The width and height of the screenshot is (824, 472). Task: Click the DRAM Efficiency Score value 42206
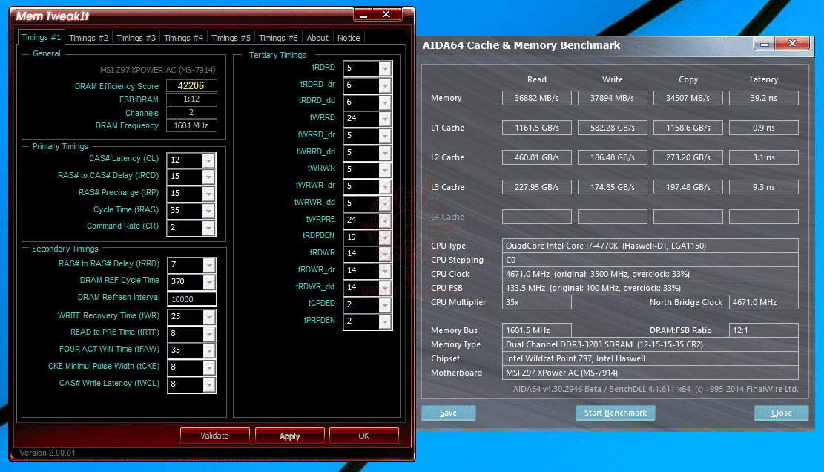(191, 85)
